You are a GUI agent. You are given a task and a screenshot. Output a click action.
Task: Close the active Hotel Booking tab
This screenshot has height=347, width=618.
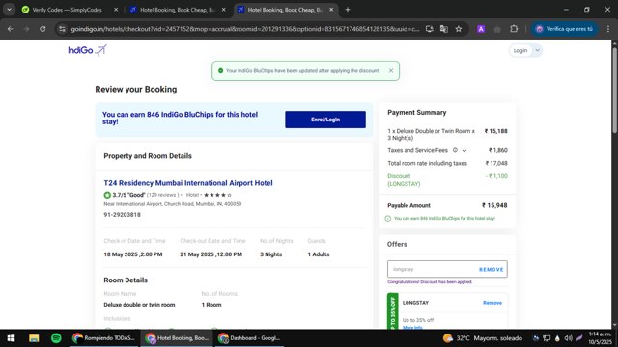pos(331,10)
